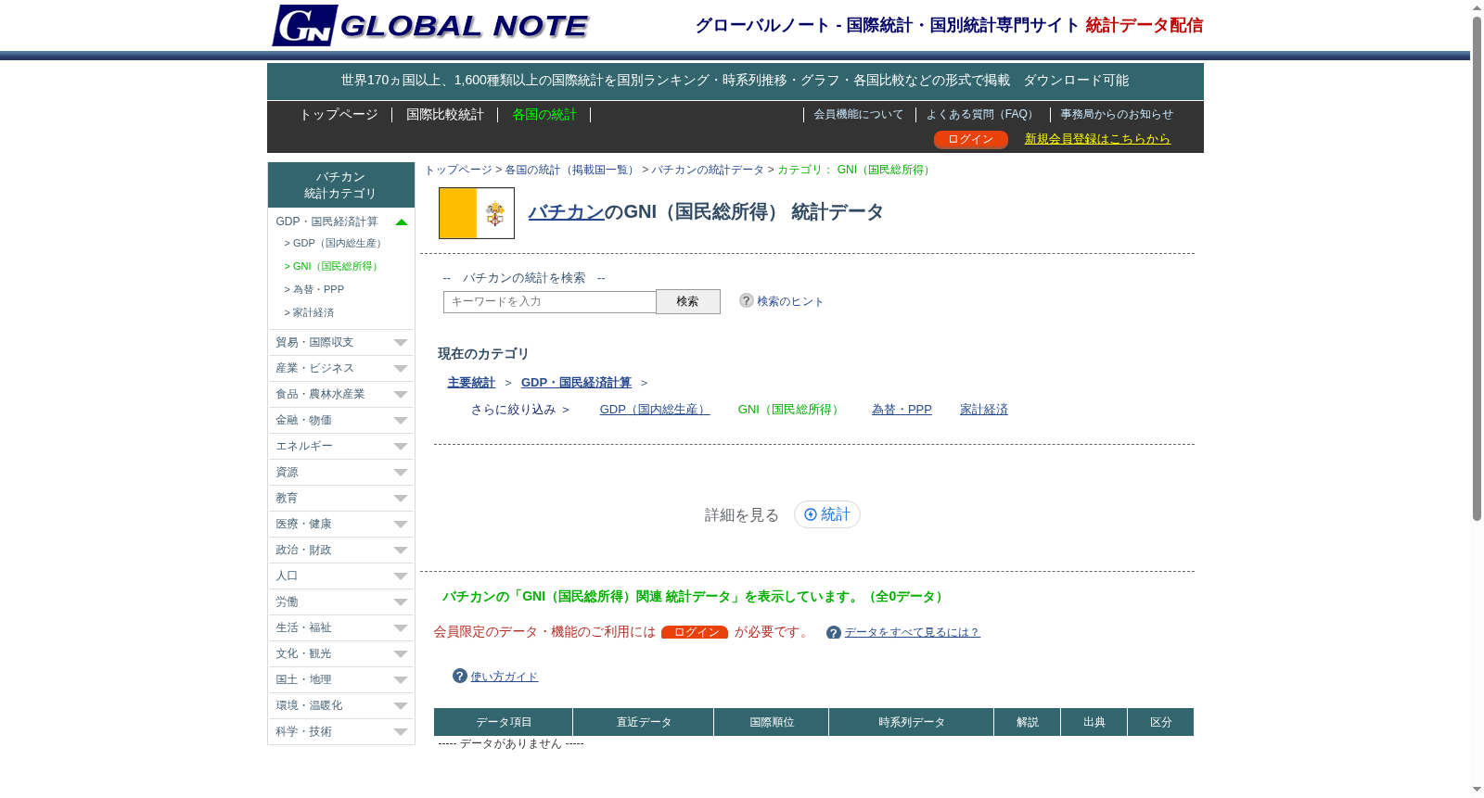
Task: Click 使い方ガイド link
Action: (505, 677)
